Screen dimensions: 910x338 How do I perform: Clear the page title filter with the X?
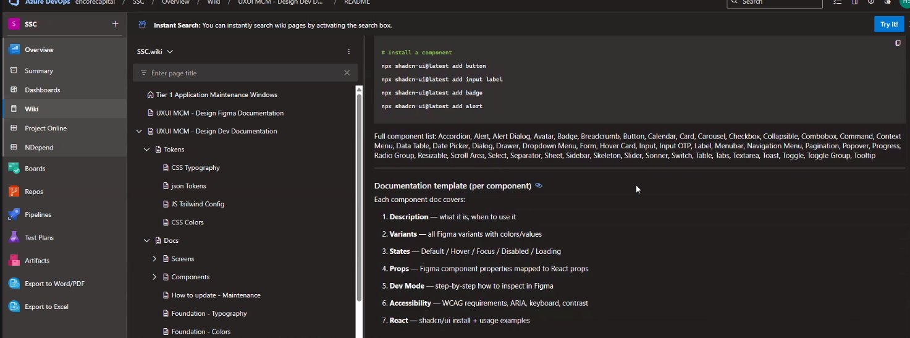[347, 73]
